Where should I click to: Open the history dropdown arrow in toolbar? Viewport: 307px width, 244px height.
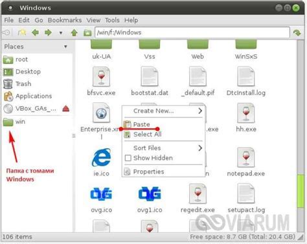[x=61, y=33]
